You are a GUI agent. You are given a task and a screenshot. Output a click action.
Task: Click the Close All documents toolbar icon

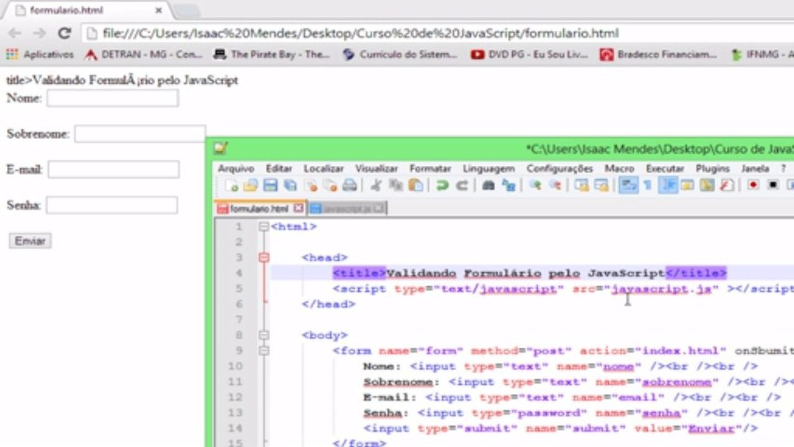click(x=330, y=185)
